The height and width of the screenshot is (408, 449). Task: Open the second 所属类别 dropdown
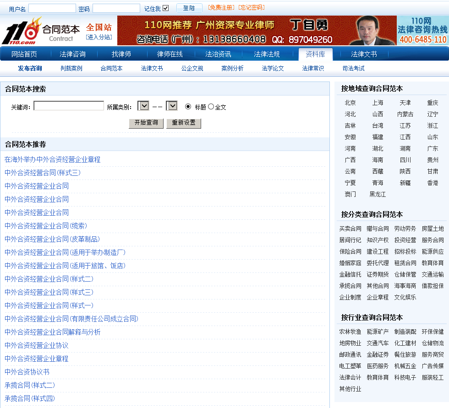click(x=171, y=106)
